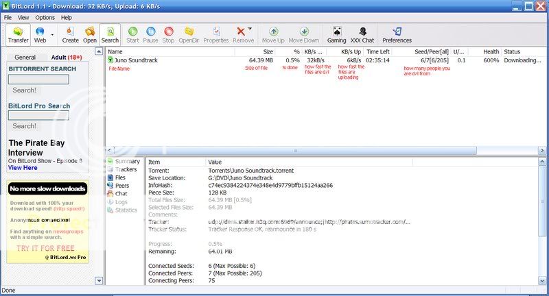Open the Web browser toolbar icon
549x296 pixels.
(40, 35)
